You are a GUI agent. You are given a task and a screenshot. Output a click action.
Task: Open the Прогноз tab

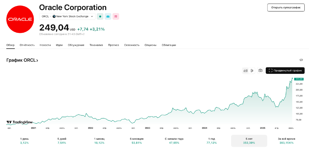[x=114, y=45]
